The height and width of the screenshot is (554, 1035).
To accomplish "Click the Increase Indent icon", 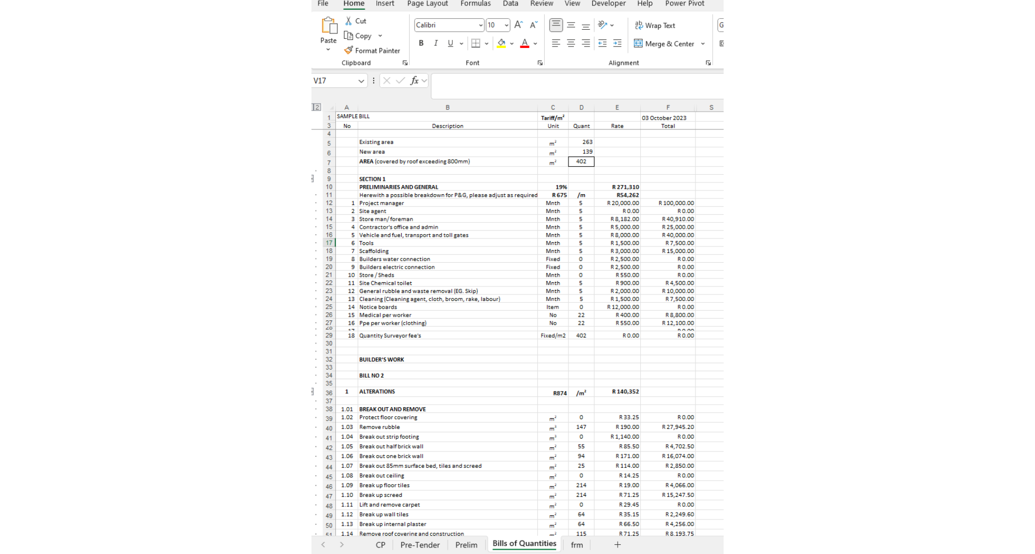I will coord(617,43).
